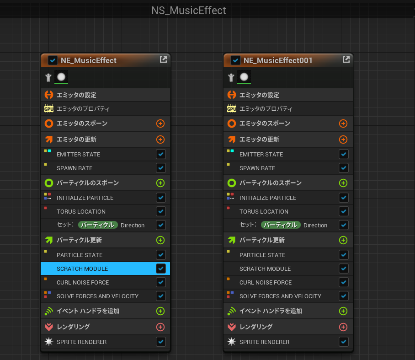Add module to エミッタの更新 in NE_MusicEffect
Screen dimensions: 415x360
[x=160, y=140]
